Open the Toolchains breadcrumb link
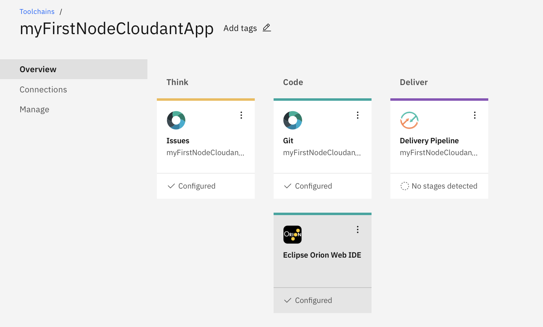This screenshot has height=327, width=543. coord(37,12)
